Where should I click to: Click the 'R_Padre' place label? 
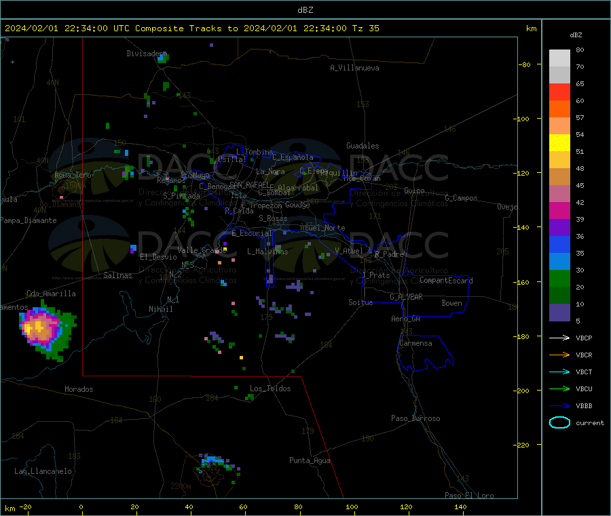tap(389, 254)
